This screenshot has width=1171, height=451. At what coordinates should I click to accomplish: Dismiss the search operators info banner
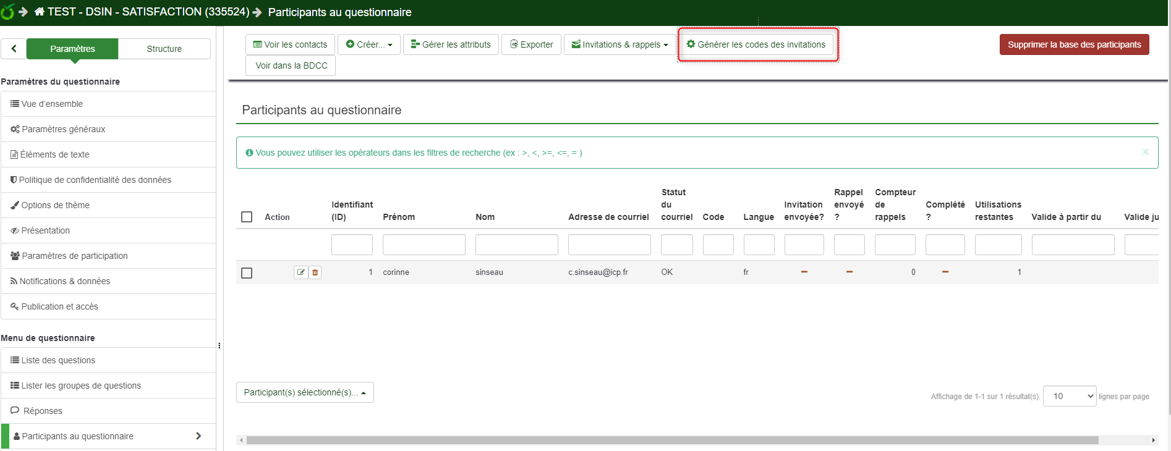tap(1145, 152)
